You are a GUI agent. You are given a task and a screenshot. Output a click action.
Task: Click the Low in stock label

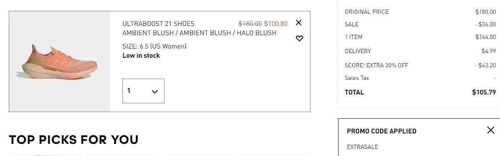(141, 56)
